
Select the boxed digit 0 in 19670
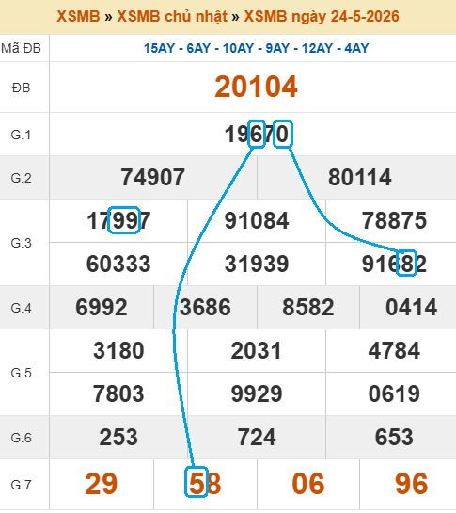283,135
